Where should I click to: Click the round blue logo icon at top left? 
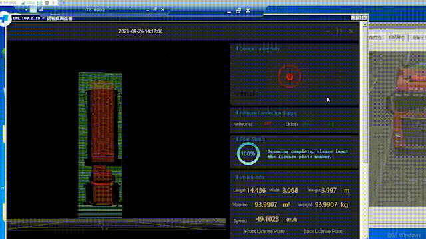click(5, 19)
